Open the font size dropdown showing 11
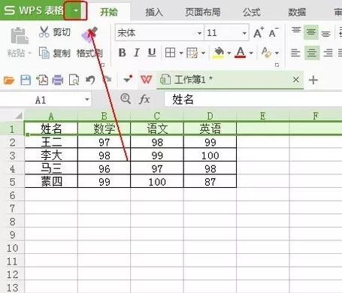 click(x=244, y=33)
